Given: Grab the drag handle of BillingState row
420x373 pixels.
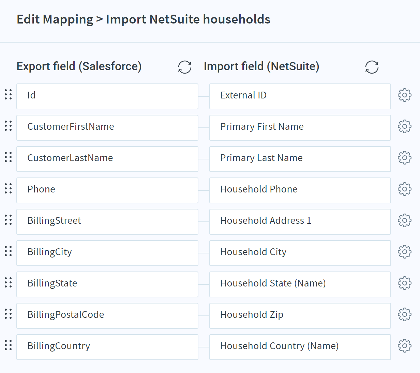Looking at the screenshot, I should click(8, 282).
